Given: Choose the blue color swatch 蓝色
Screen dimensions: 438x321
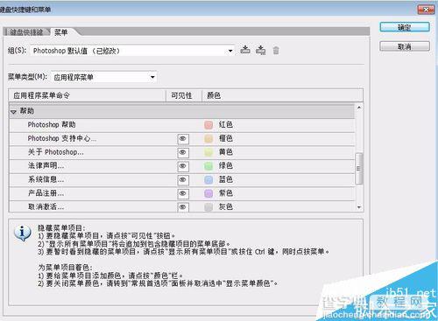Looking at the screenshot, I should point(208,179).
